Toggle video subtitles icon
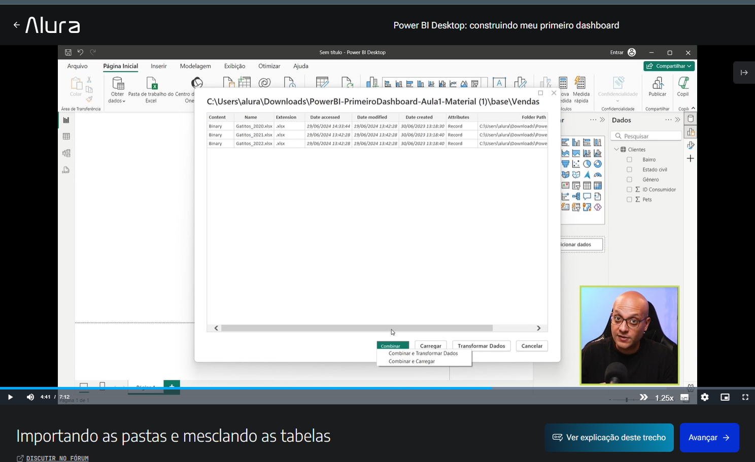 (x=684, y=398)
